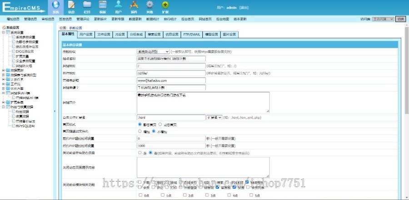Click the page icon for 备份数据
Viewport: 409px width, 200px height.
coord(14,112)
